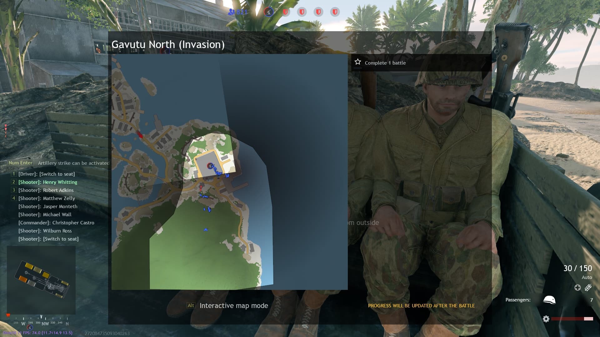Click the medkit plus icon
The width and height of the screenshot is (600, 337).
coord(577,287)
